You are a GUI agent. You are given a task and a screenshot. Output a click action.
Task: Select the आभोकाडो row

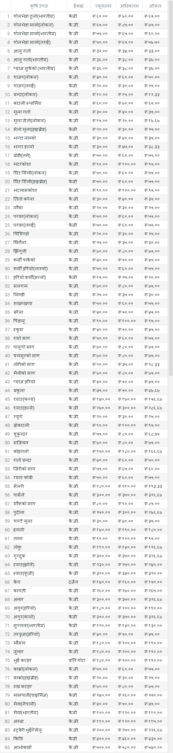tap(84, 747)
